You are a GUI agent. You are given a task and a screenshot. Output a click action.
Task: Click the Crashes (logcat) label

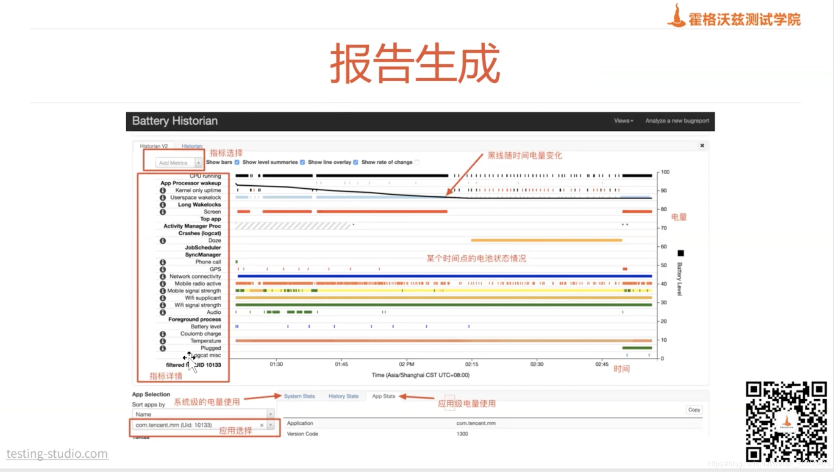click(200, 234)
